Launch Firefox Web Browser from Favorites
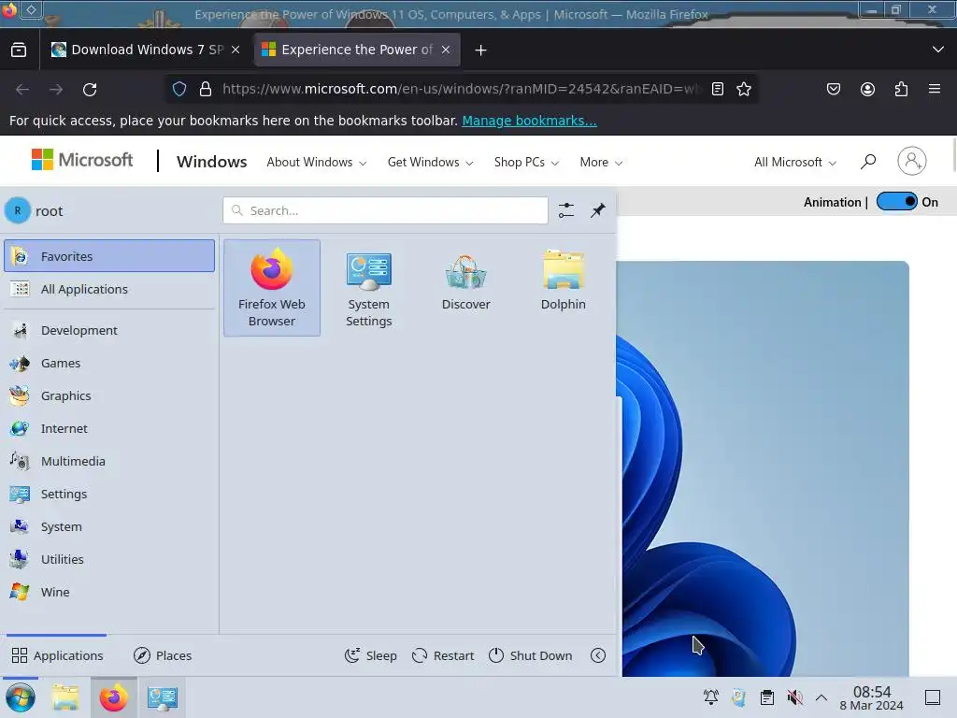957x718 pixels. click(x=272, y=288)
